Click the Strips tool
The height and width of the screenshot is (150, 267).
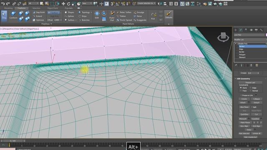(x=83, y=16)
